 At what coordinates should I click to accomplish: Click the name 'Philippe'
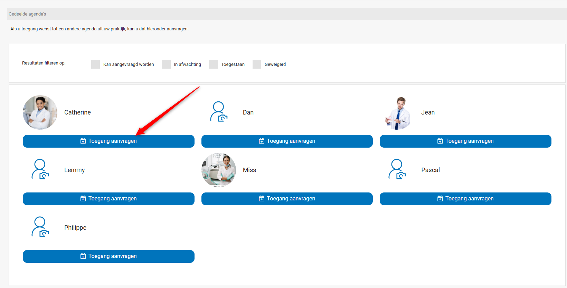point(75,228)
